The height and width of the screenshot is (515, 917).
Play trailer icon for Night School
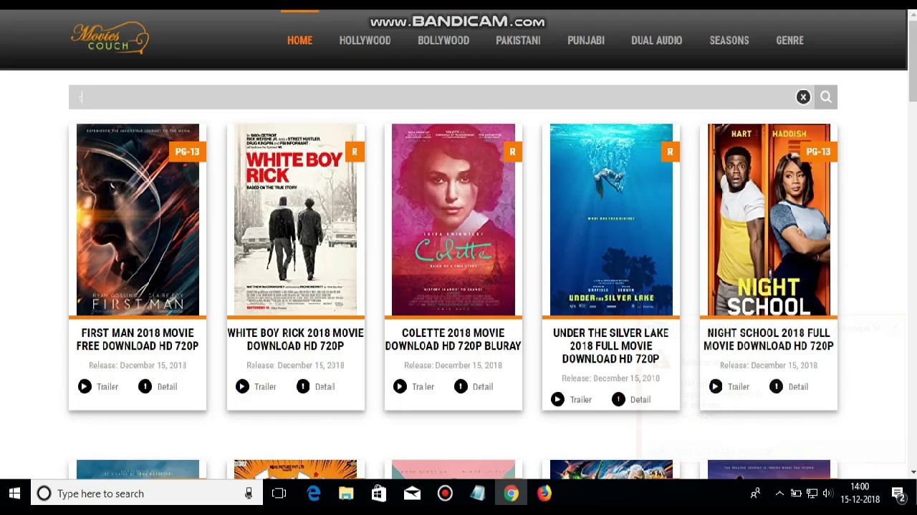point(716,386)
